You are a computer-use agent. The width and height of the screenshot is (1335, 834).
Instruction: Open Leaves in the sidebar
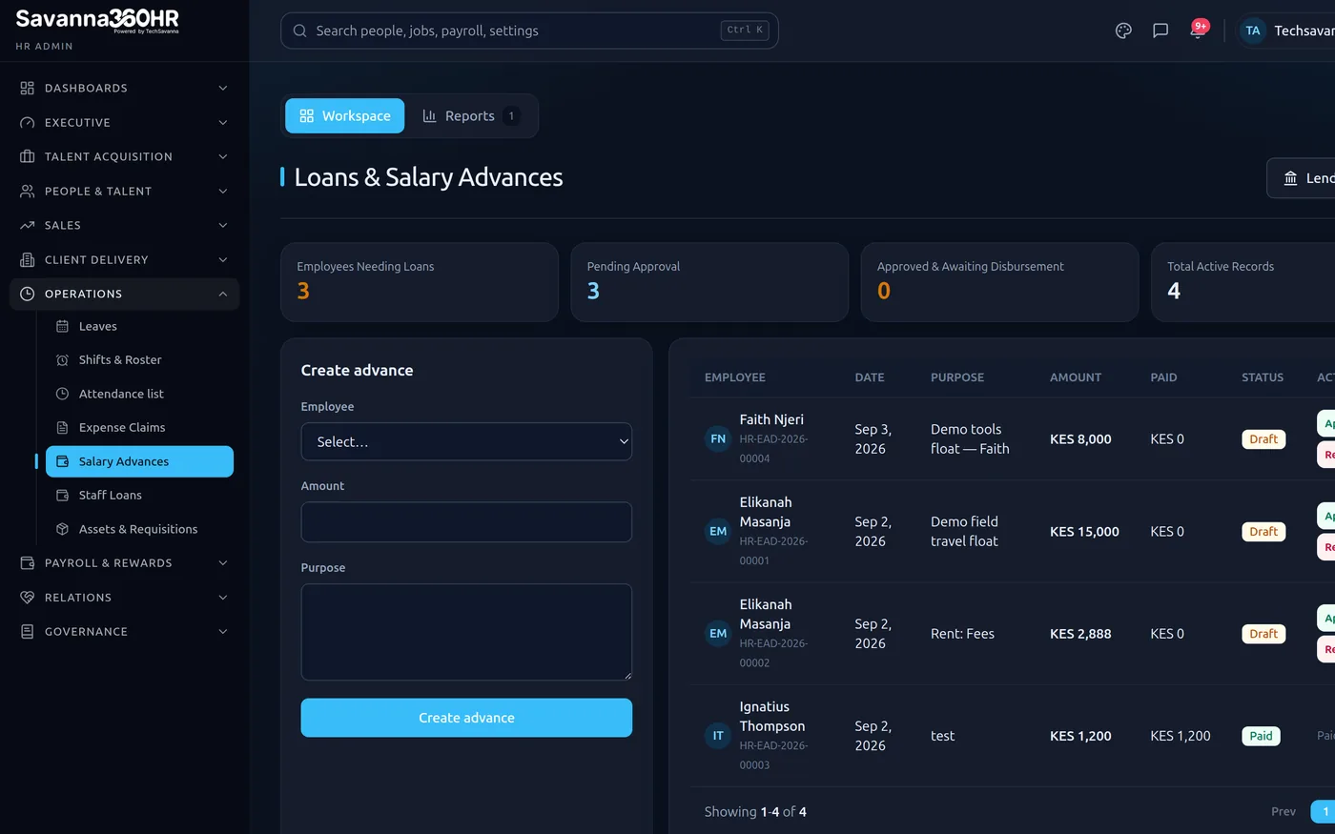[x=139, y=326]
